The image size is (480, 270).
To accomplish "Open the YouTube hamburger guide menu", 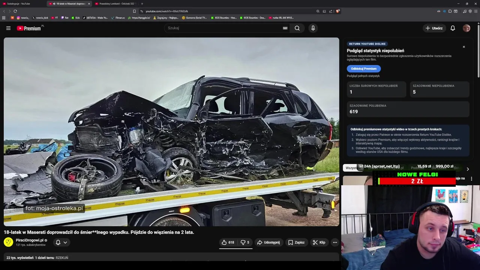I will [8, 28].
